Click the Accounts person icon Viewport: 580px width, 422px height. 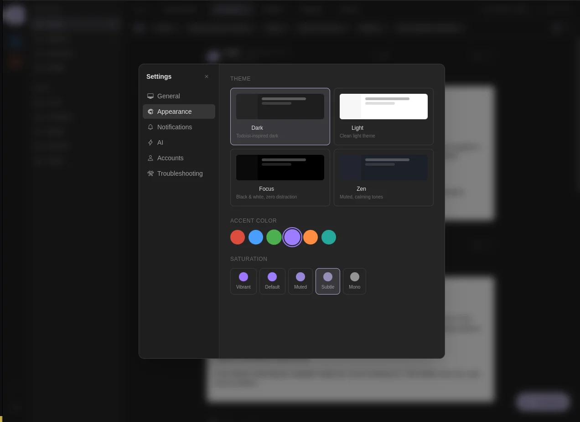150,158
